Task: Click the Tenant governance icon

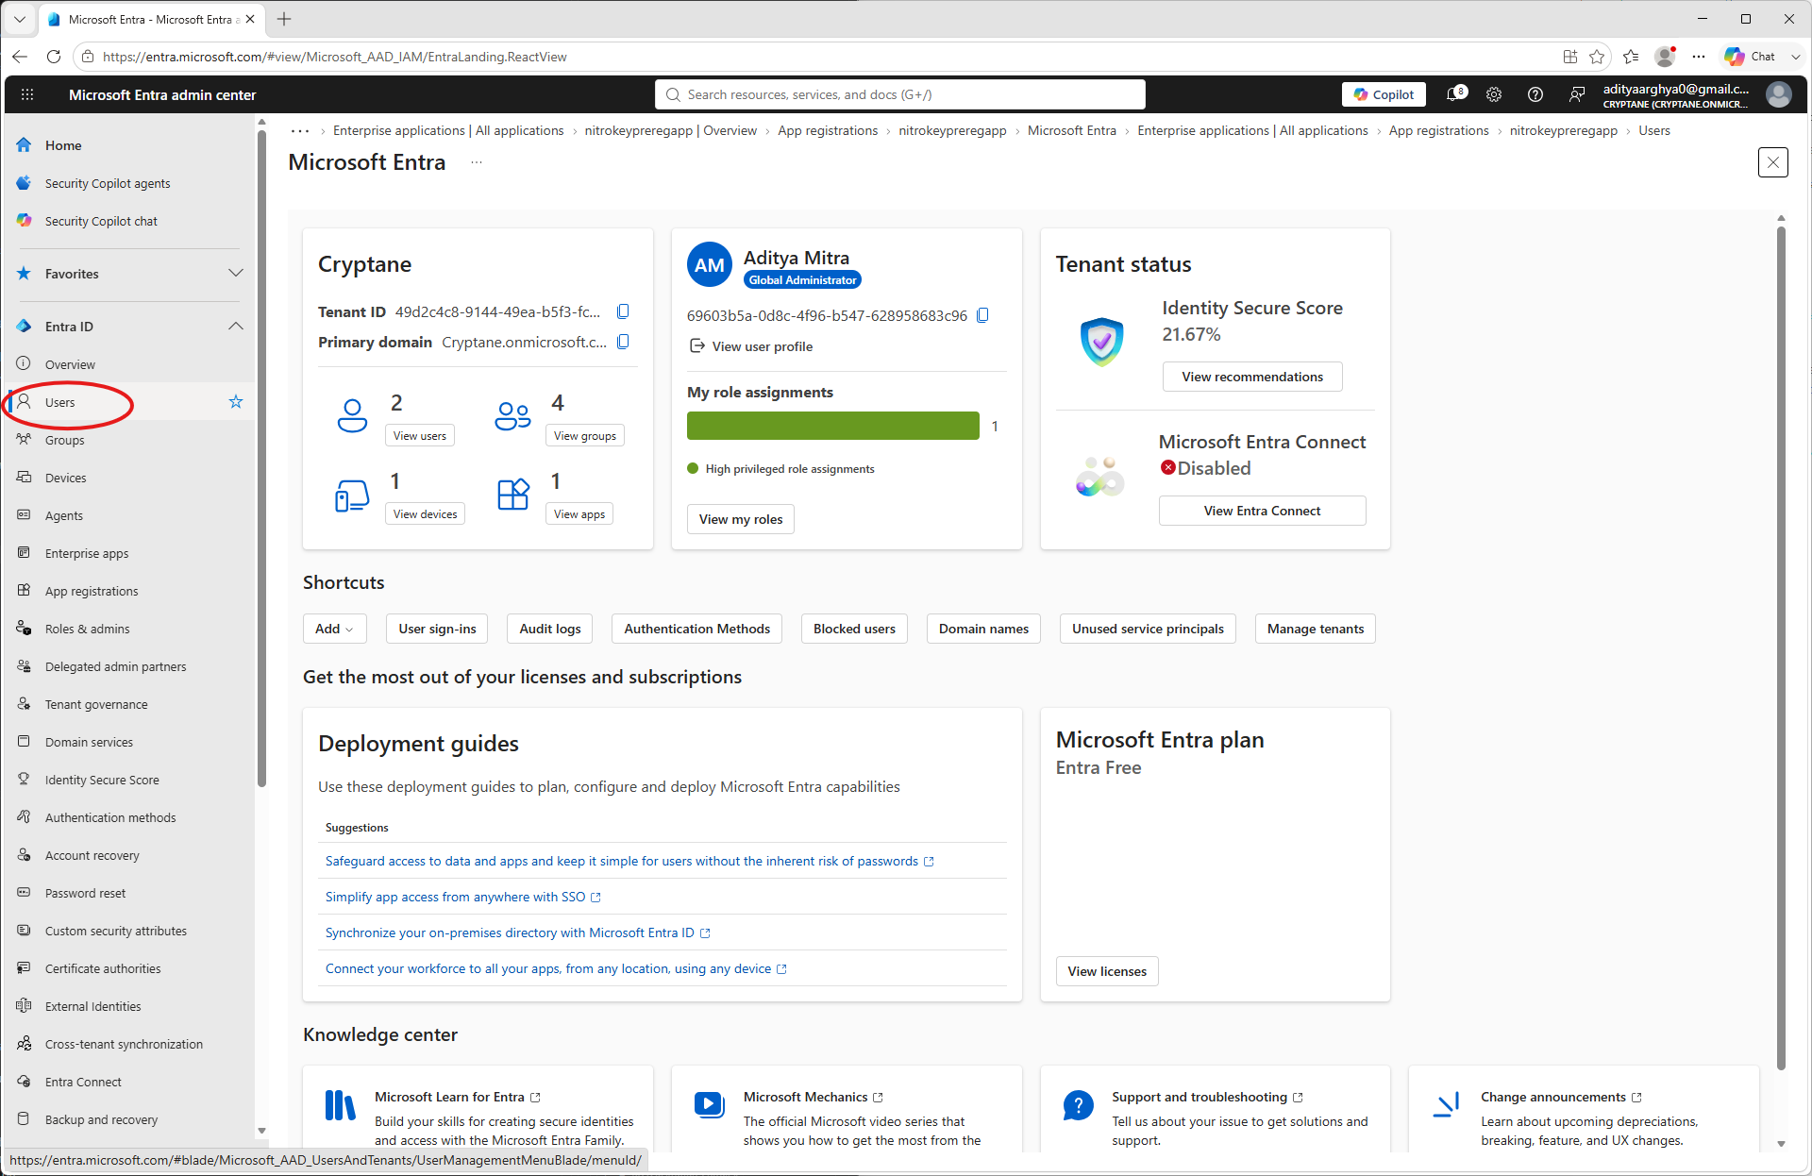Action: 25,704
